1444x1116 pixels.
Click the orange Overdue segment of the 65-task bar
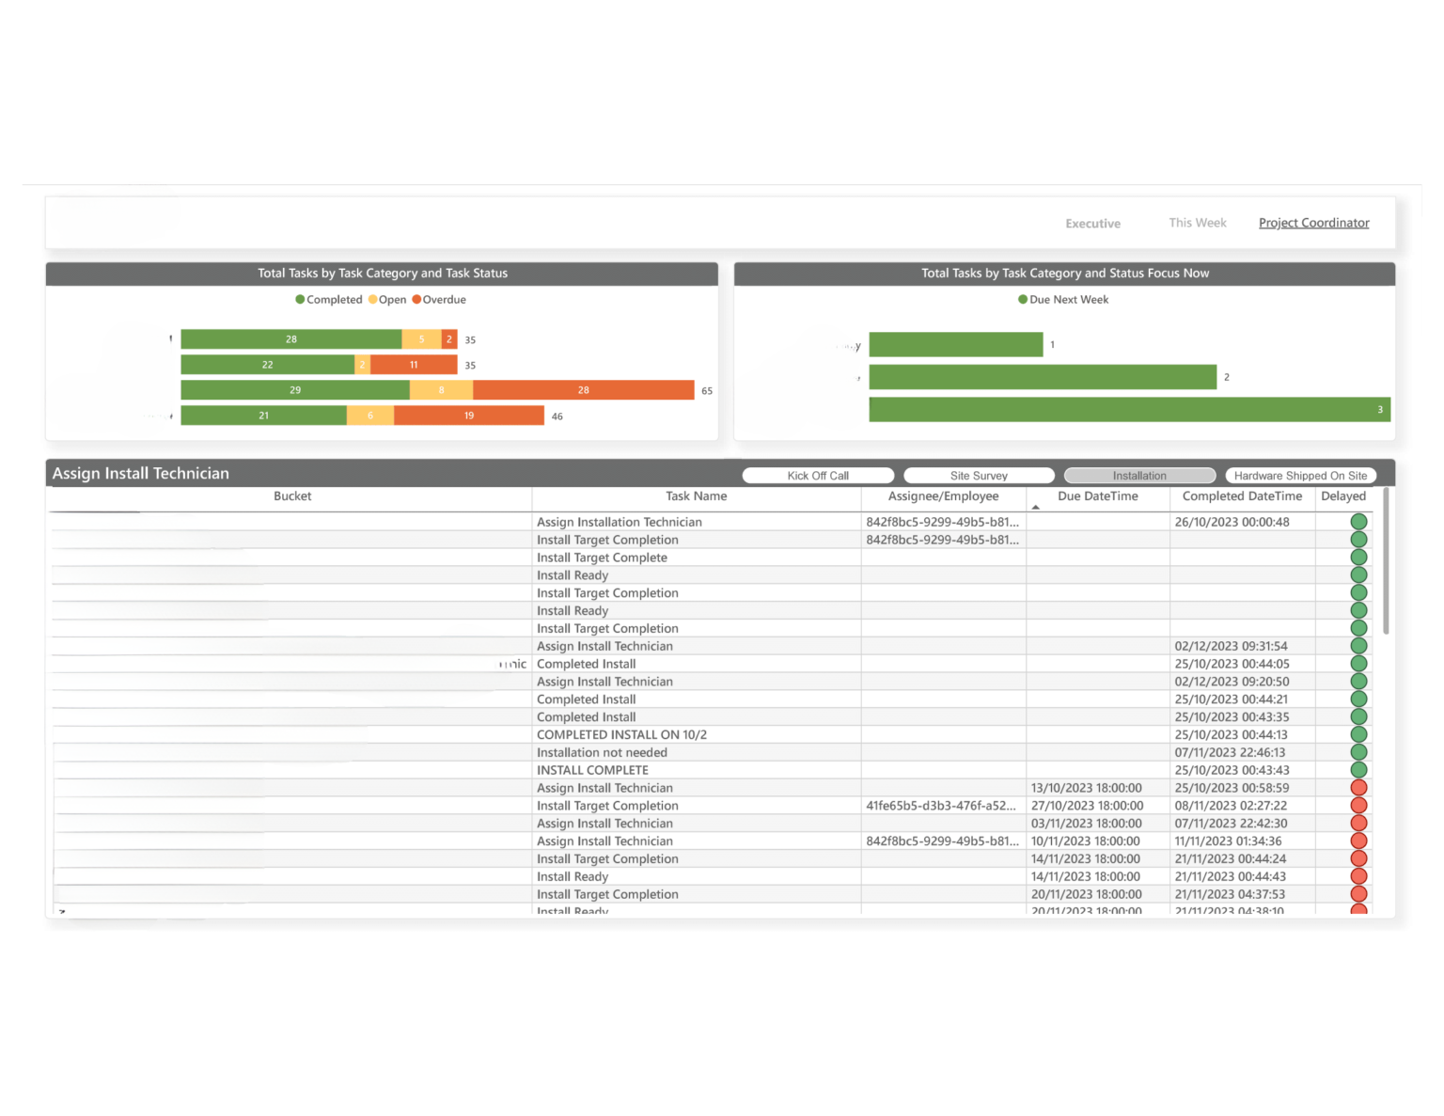tap(583, 389)
